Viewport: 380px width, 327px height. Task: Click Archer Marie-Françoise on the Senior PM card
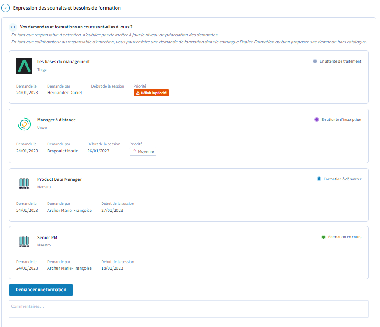click(70, 268)
